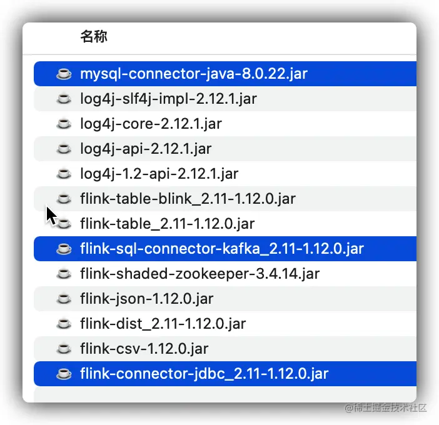The height and width of the screenshot is (425, 439).
Task: Select file name log4j-1.2-api-2.12.1.jar
Action: [x=159, y=174]
